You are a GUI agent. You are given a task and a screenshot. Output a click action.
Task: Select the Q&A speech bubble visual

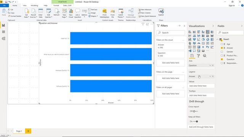click(194, 51)
